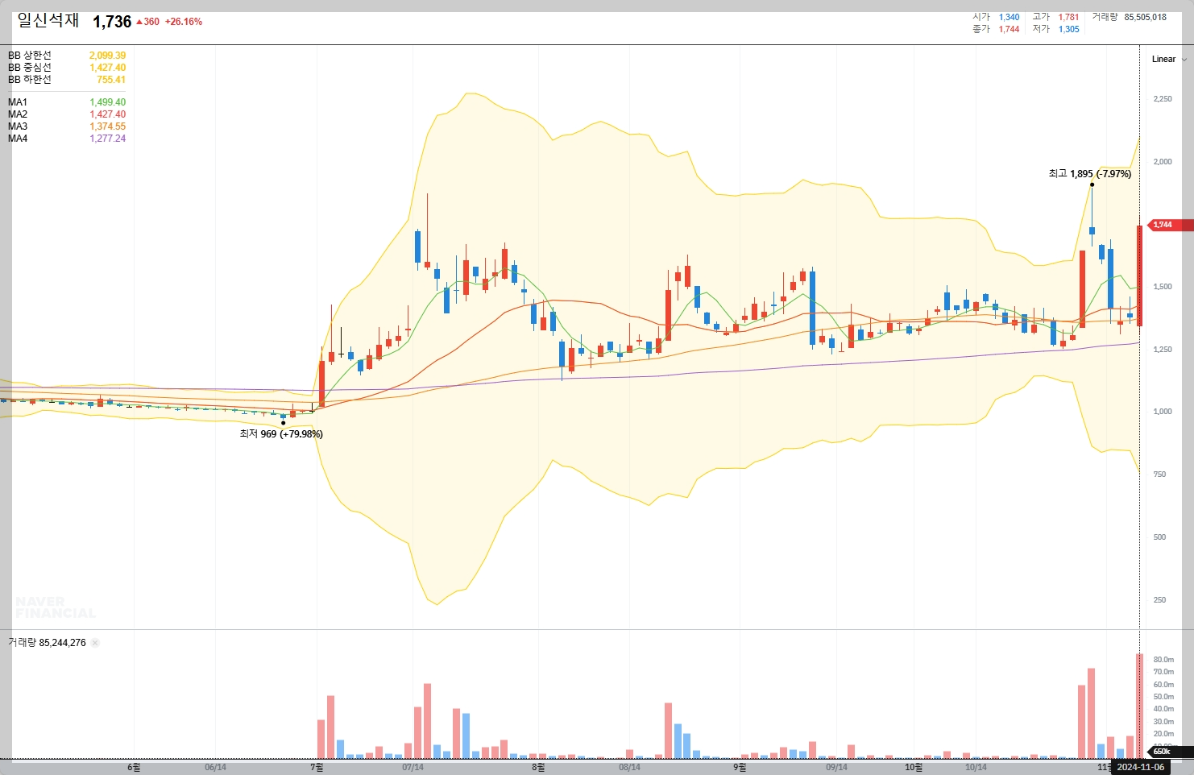Screen dimensions: 1194x775
Task: Click the 60.0m volume axis label
Action: pyautogui.click(x=1163, y=684)
